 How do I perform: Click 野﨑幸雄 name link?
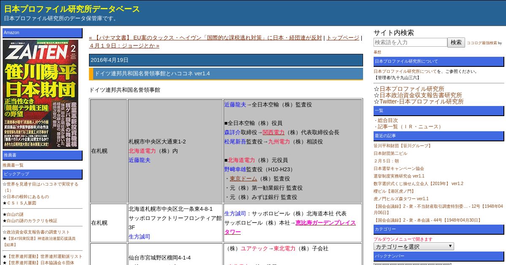[235, 170]
